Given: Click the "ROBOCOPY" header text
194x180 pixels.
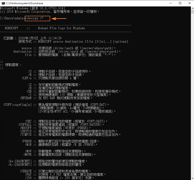Looking at the screenshot, I should [x=12, y=28].
